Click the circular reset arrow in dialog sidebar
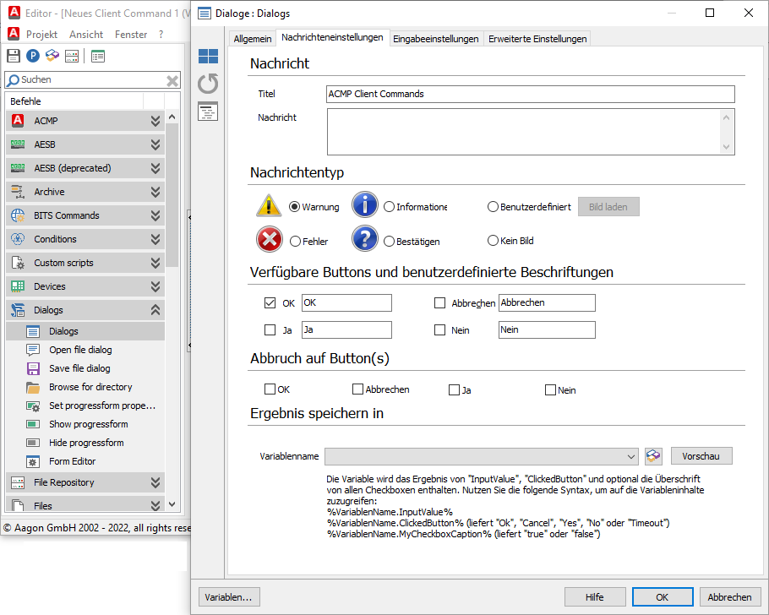This screenshot has height=615, width=769. (208, 84)
